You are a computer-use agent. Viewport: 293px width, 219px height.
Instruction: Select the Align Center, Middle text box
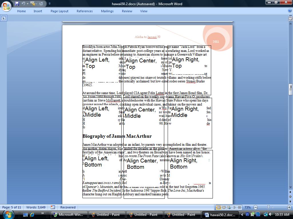pyautogui.click(x=144, y=123)
